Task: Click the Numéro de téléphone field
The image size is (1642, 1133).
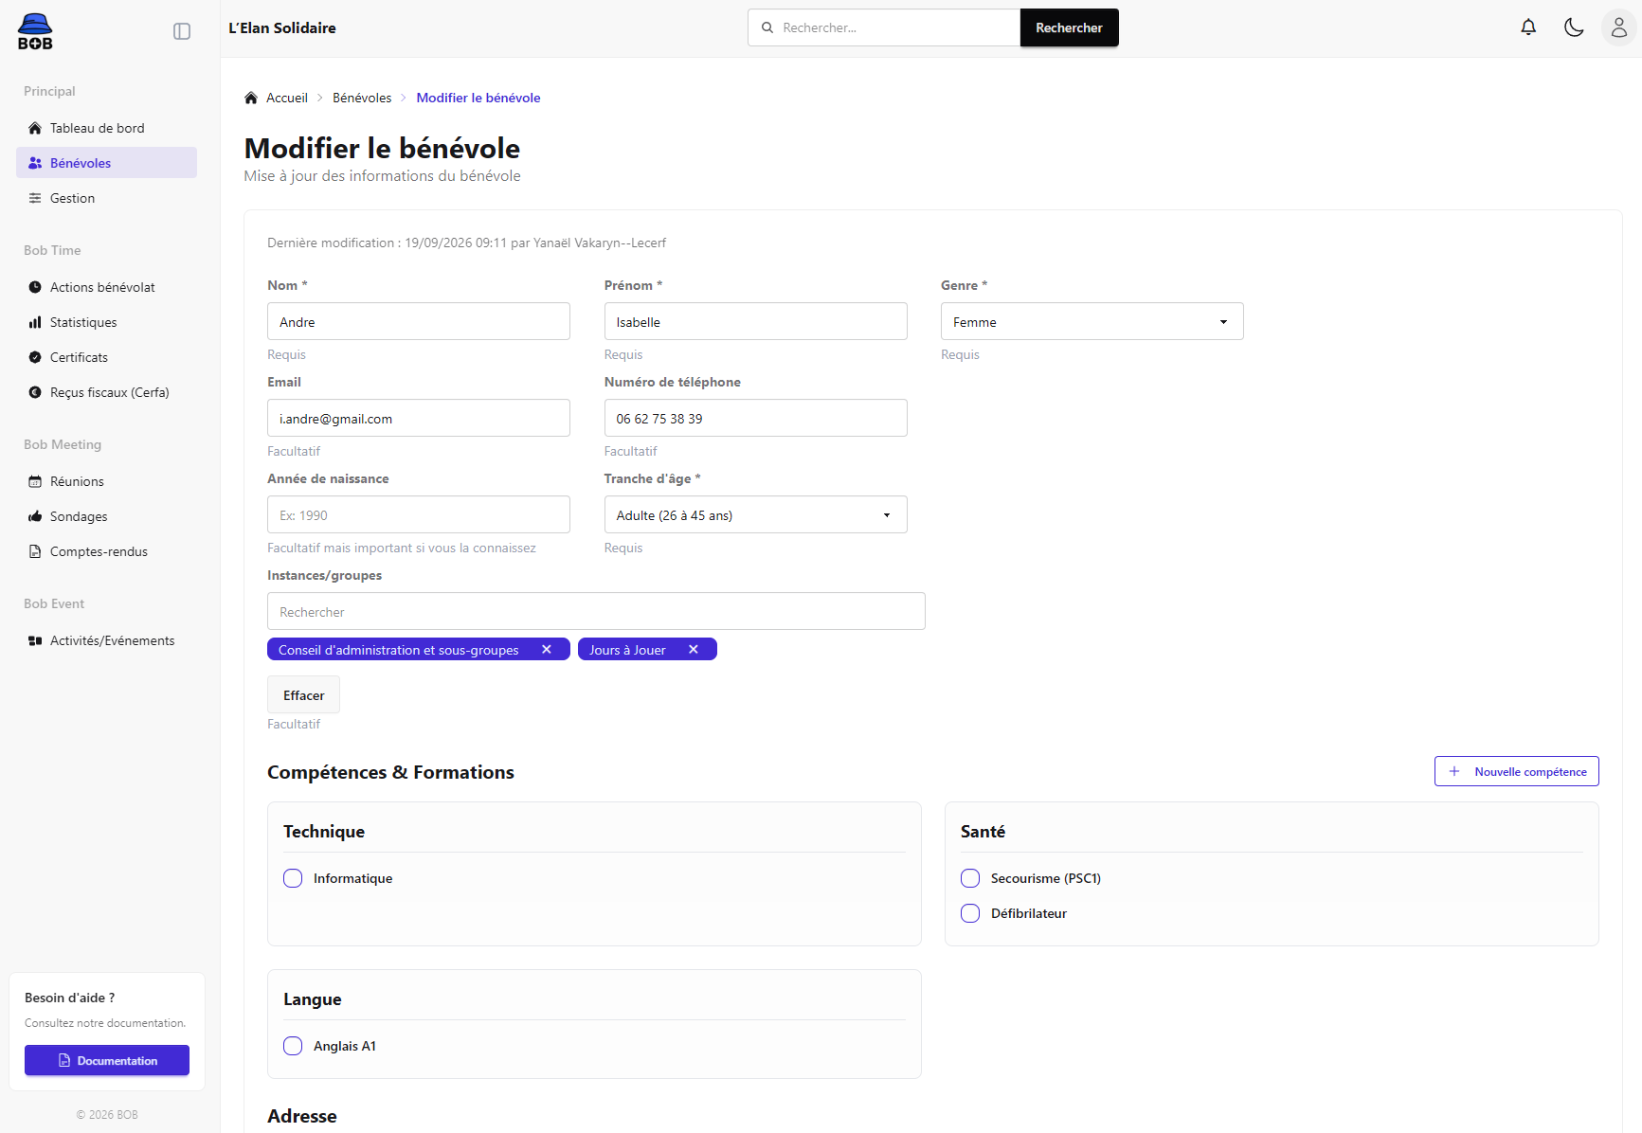Action: (755, 418)
